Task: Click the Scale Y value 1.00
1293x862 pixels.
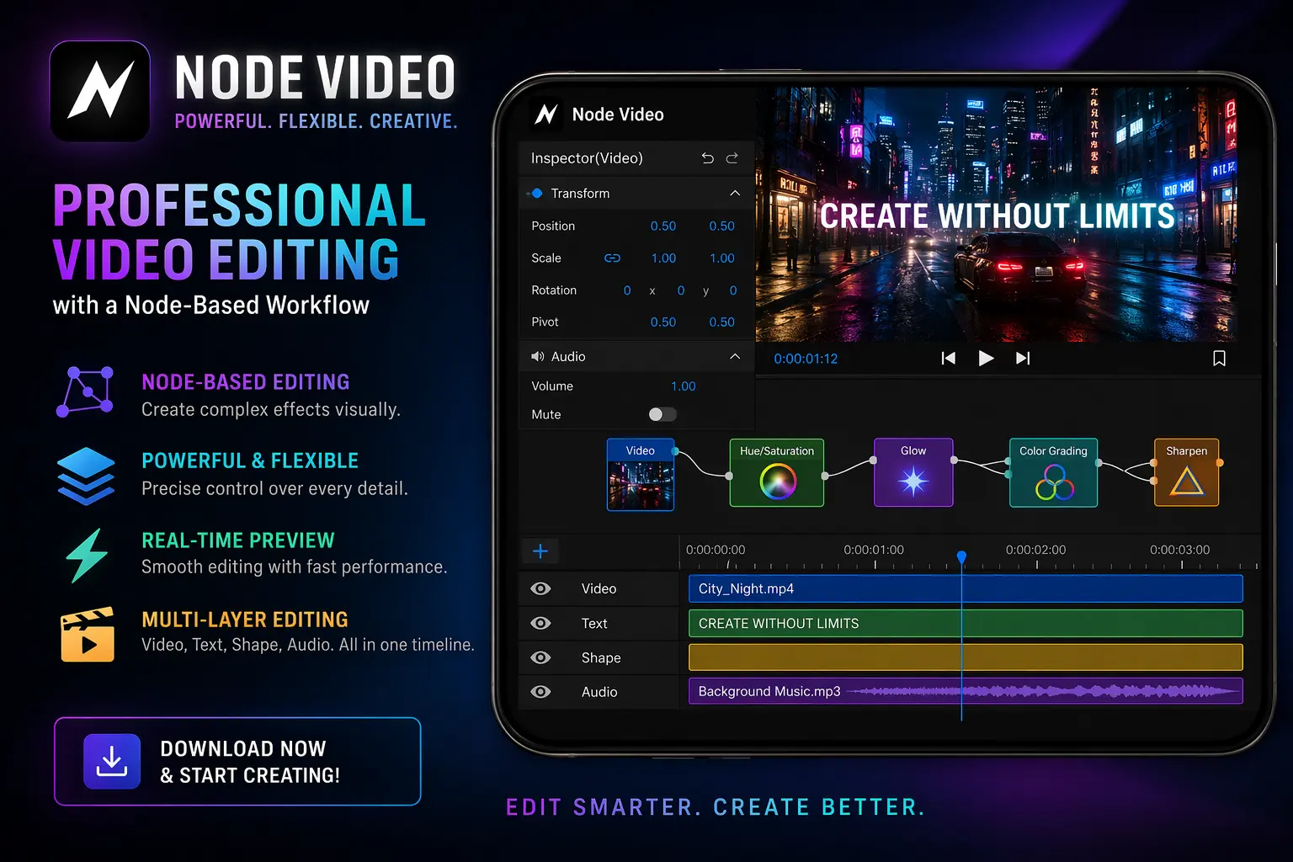Action: pyautogui.click(x=721, y=258)
